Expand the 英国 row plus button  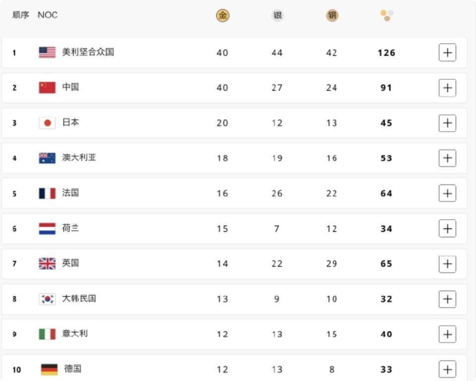(447, 264)
